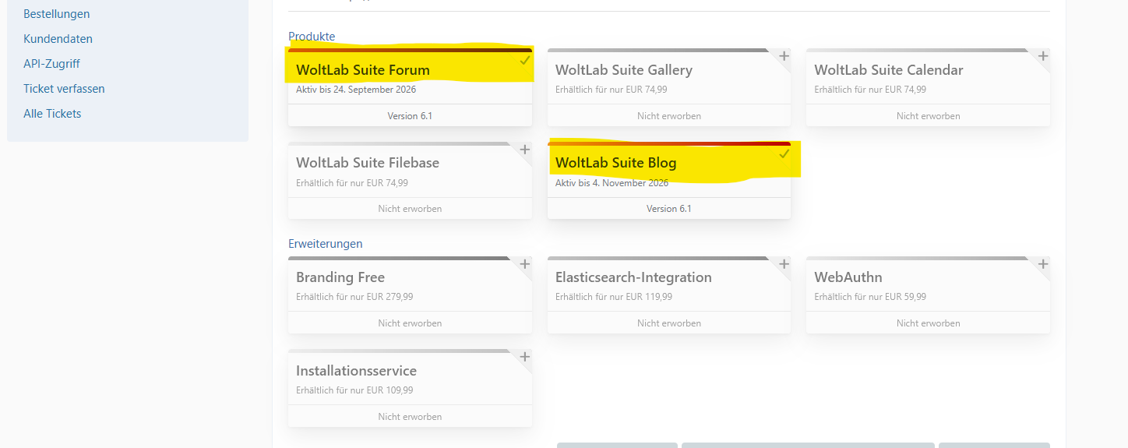Open Bestellungen in the sidebar

pos(56,14)
